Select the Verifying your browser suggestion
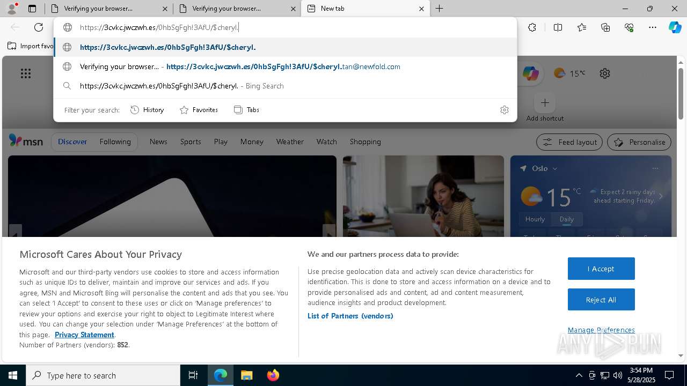 (x=286, y=66)
